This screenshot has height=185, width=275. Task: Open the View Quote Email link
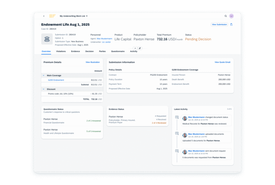(x=222, y=62)
